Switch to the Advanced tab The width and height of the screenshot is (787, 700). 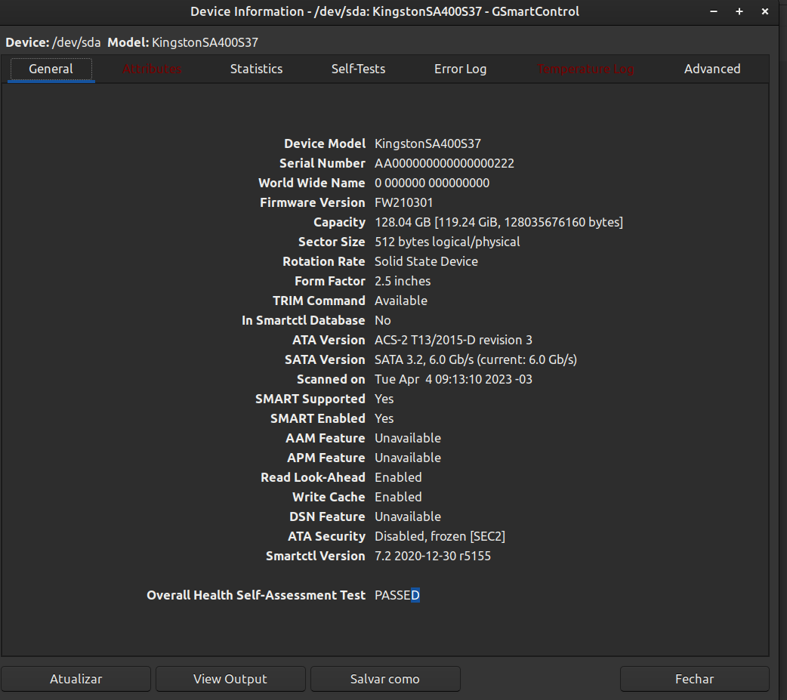pos(712,69)
